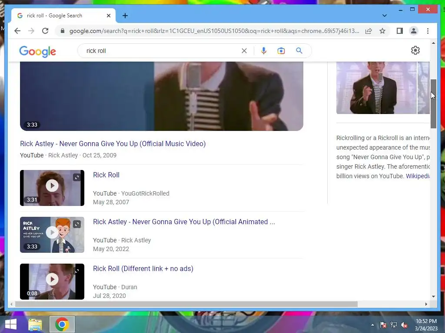The width and height of the screenshot is (445, 333).
Task: Open a new Chrome tab
Action: point(125,16)
